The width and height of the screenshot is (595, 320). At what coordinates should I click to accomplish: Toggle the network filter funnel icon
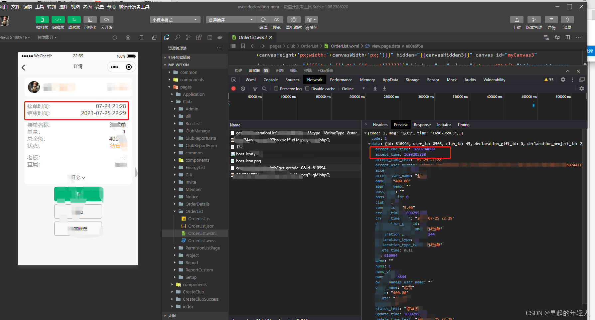(255, 88)
